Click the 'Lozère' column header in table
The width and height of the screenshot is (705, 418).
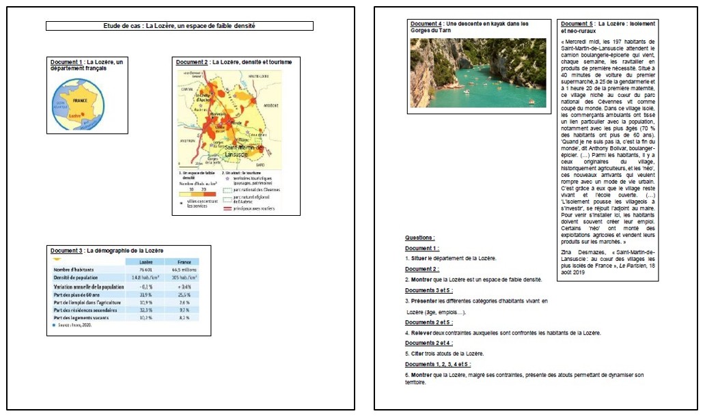146,262
